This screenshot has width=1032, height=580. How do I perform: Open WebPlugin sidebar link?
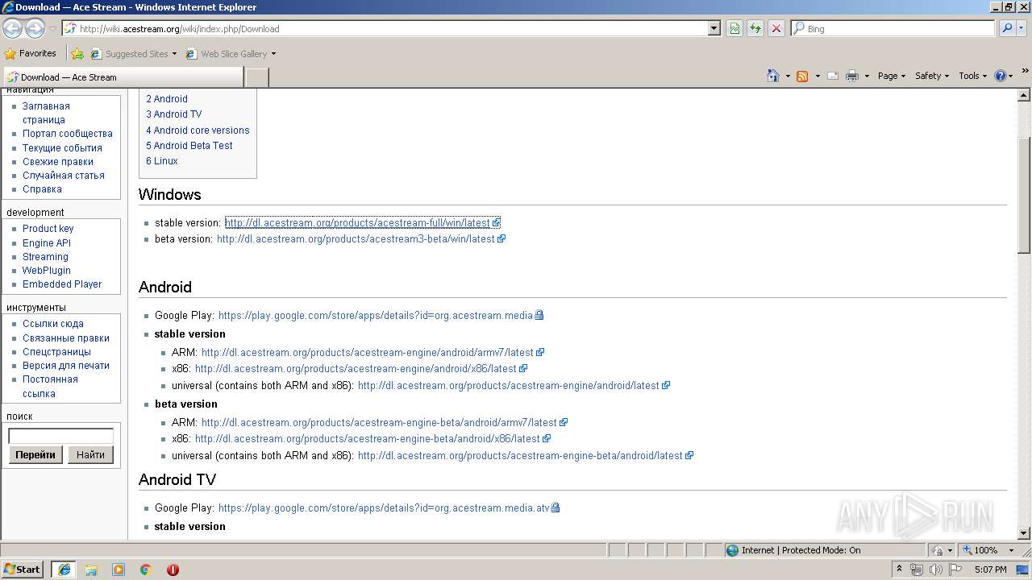pyautogui.click(x=47, y=271)
